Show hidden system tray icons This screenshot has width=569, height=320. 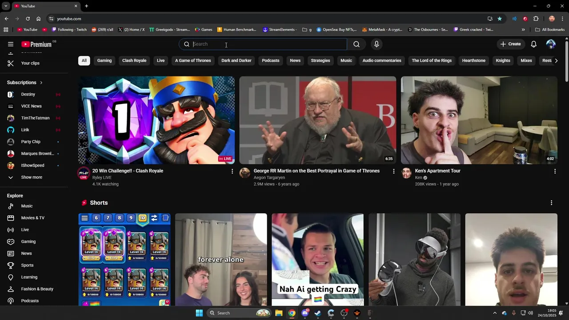coord(495,313)
